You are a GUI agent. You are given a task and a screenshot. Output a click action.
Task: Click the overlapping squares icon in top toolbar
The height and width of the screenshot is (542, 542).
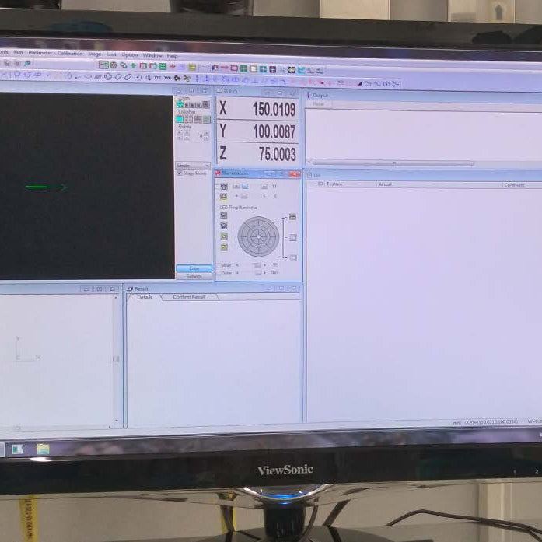[x=123, y=65]
